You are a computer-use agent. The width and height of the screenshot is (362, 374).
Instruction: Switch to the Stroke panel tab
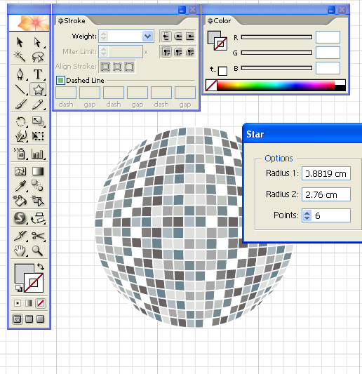tap(74, 21)
